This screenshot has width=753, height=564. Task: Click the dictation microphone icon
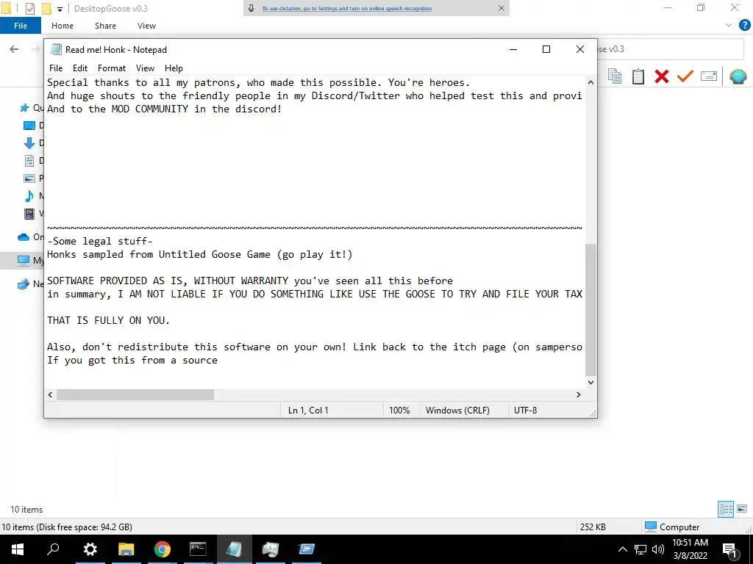(251, 8)
